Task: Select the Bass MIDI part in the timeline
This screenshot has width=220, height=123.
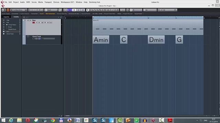Action: coord(148,27)
